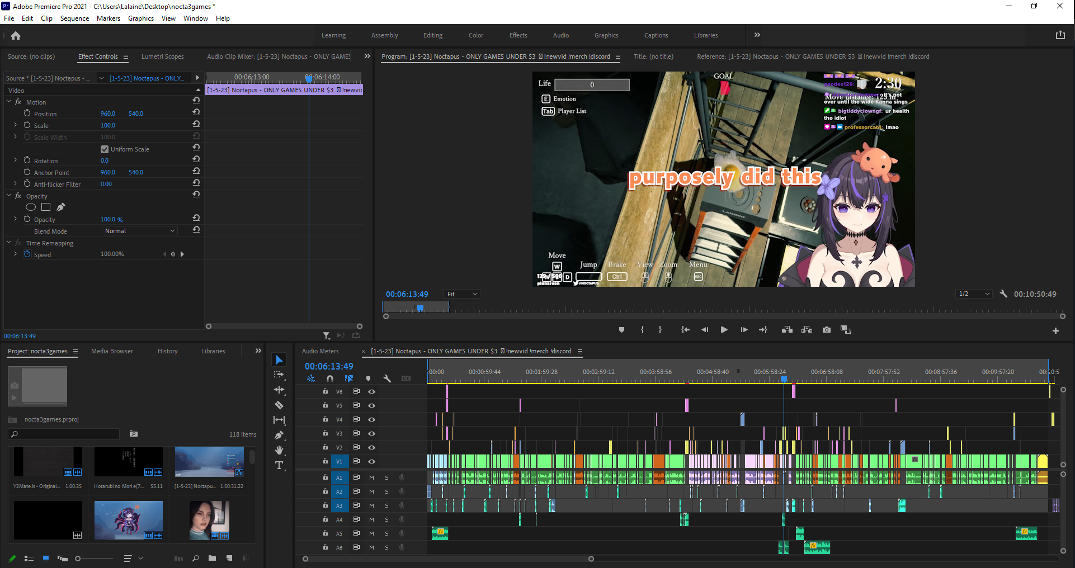
Task: Reset Position parameter
Action: (196, 113)
